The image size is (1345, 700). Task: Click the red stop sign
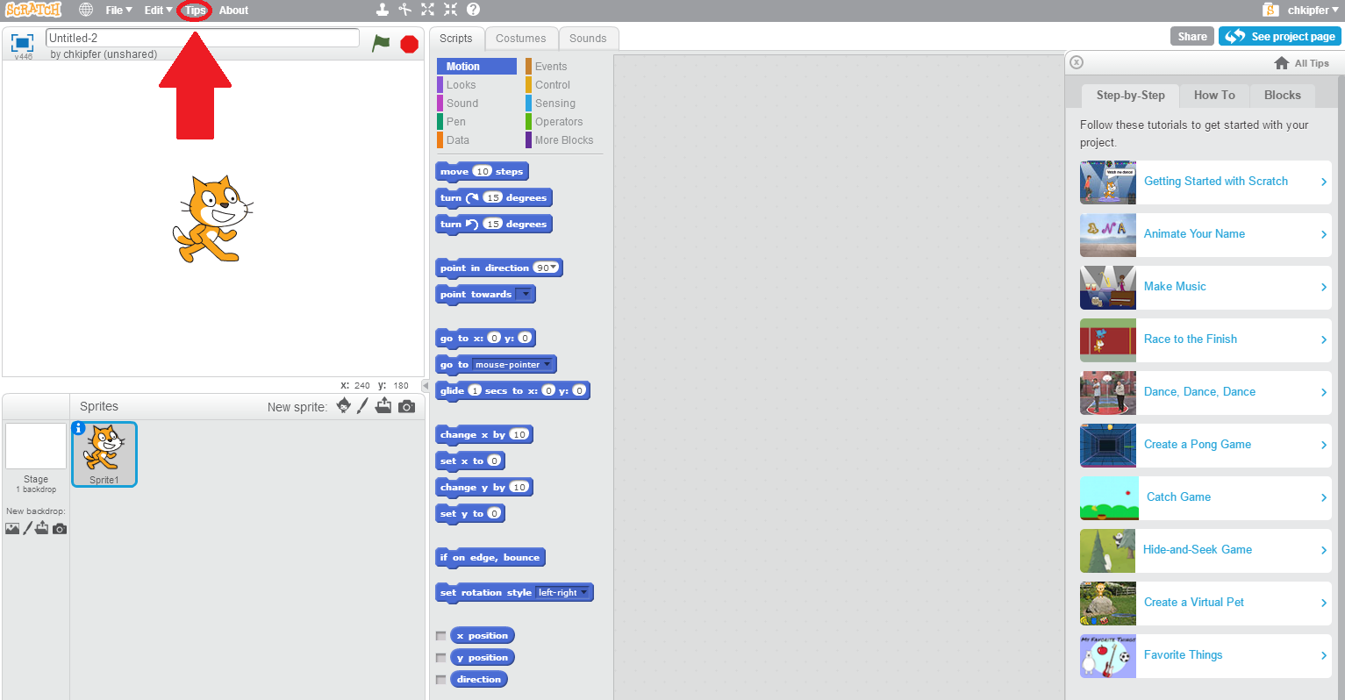(x=409, y=44)
